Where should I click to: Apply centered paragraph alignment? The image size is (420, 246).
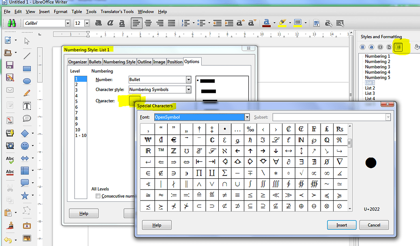point(148,23)
